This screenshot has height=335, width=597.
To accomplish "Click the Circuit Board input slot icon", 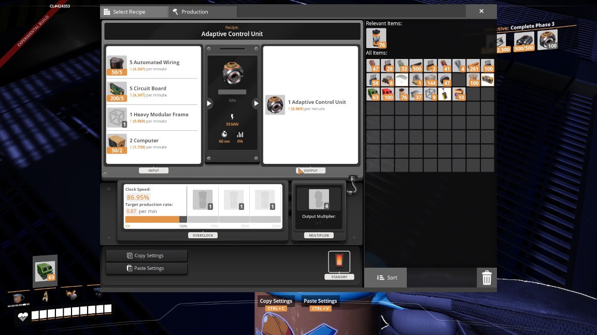I will 117,92.
